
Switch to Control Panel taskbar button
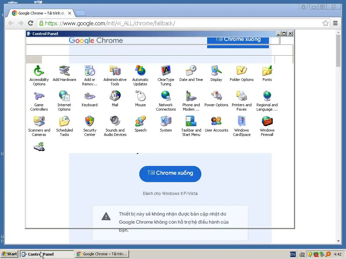click(47, 254)
